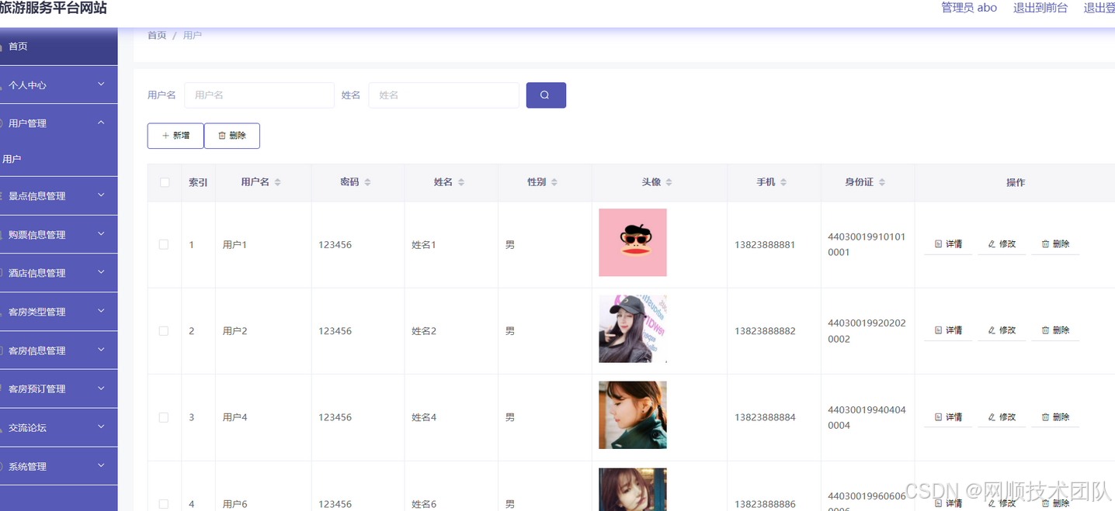Expand 景点信息管理 chevron
This screenshot has height=511, width=1115.
[101, 195]
